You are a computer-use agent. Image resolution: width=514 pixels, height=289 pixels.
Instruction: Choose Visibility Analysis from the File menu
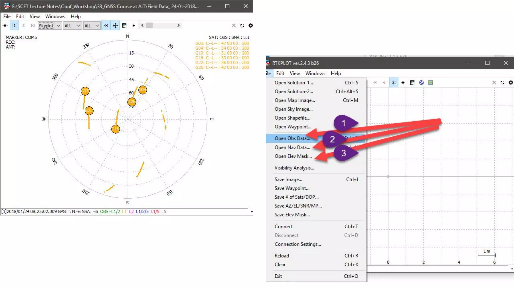click(x=294, y=168)
